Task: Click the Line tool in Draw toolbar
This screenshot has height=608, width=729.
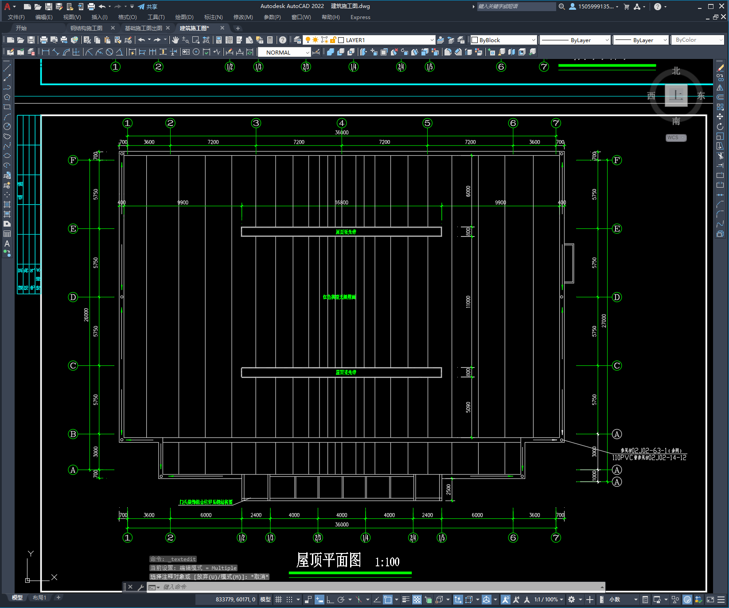Action: (x=7, y=68)
